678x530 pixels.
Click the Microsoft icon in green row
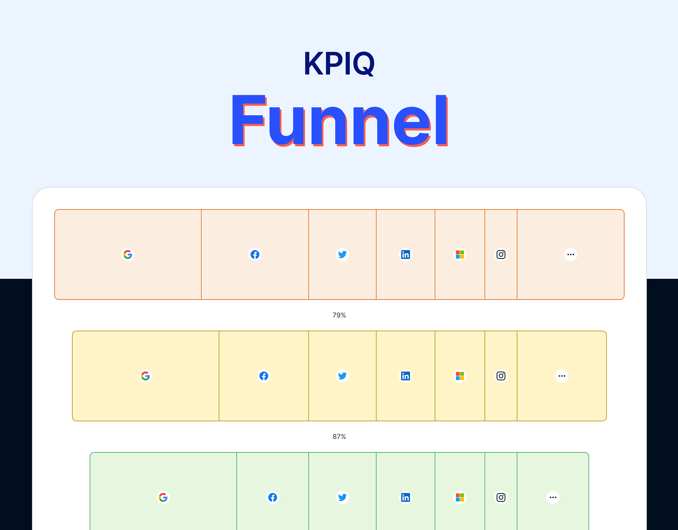(460, 497)
